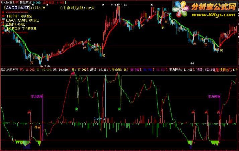Select the 桂氏买卖(45) indicator title
Screen dimensions: 239x151
[9, 70]
